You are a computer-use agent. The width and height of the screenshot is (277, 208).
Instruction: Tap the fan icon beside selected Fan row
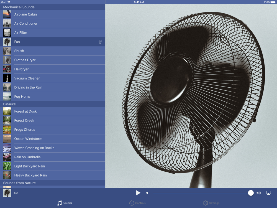[x=100, y=42]
